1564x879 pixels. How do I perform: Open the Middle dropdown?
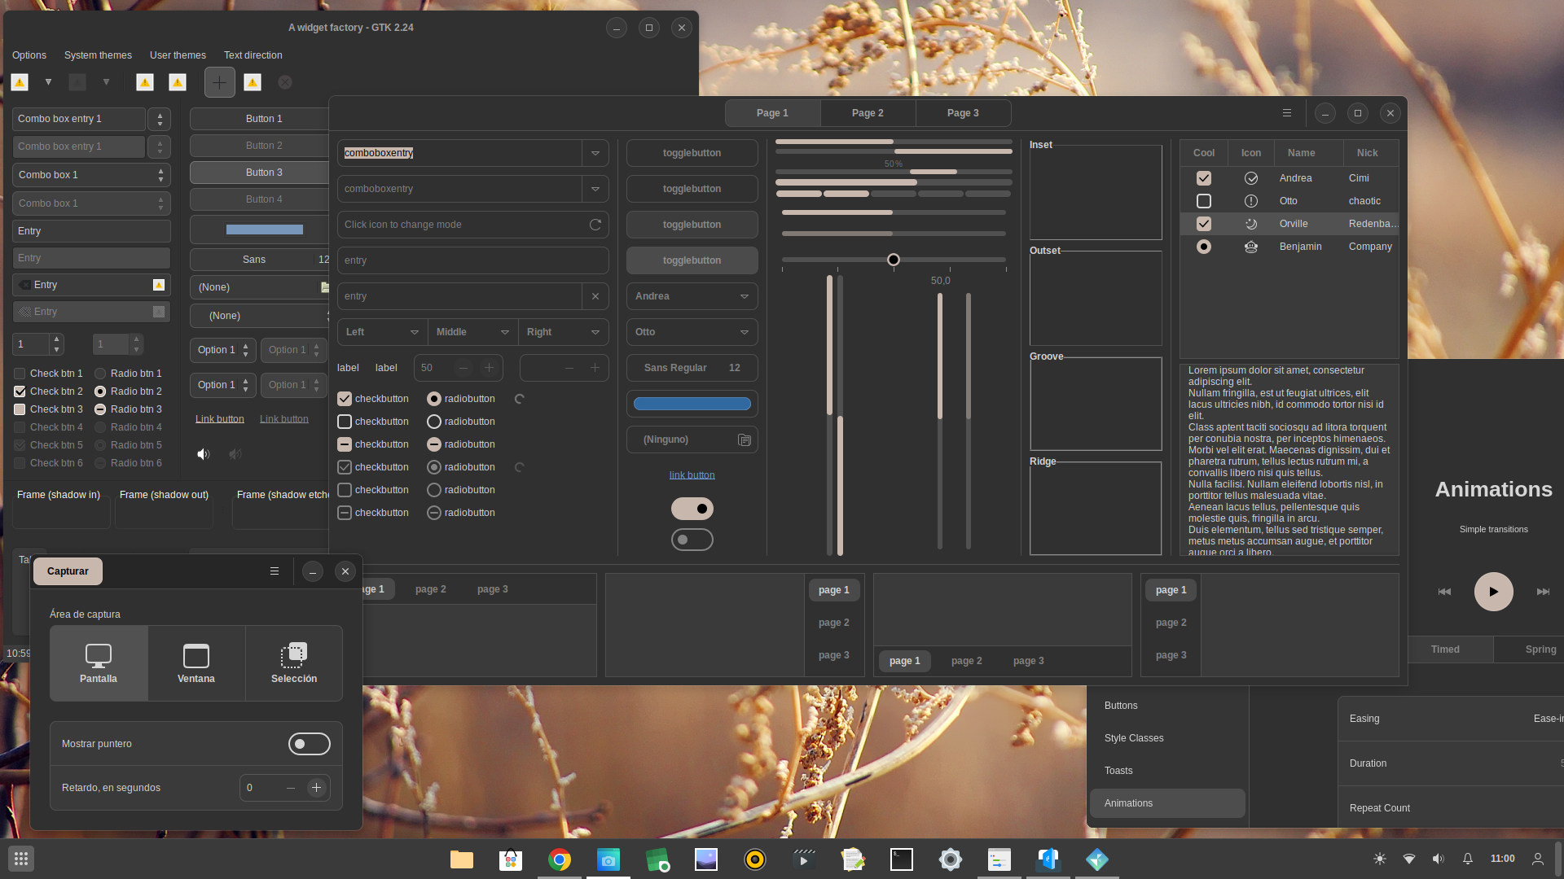tap(473, 332)
